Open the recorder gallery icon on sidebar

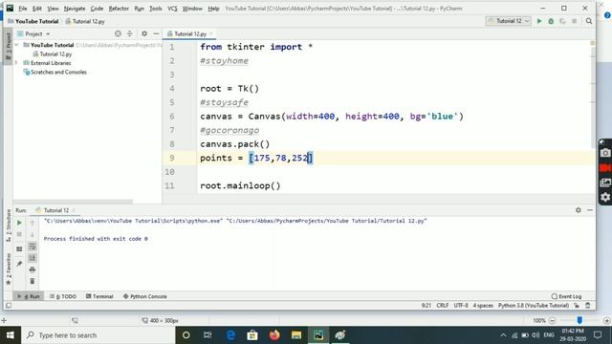(605, 183)
